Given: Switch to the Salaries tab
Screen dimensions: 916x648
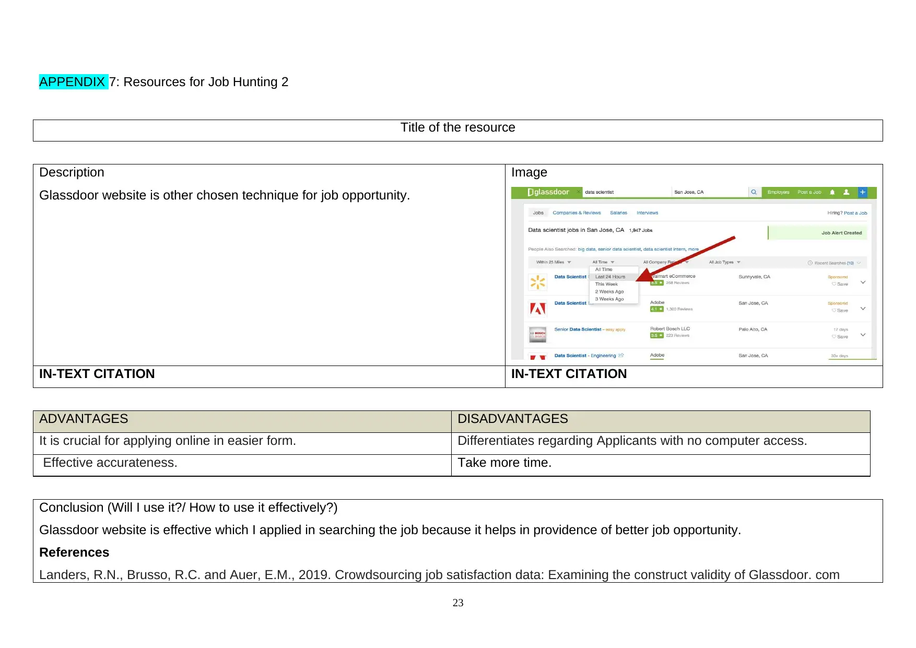Looking at the screenshot, I should [618, 213].
